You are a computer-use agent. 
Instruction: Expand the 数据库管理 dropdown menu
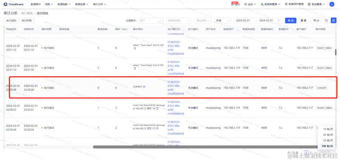pyautogui.click(x=270, y=4)
